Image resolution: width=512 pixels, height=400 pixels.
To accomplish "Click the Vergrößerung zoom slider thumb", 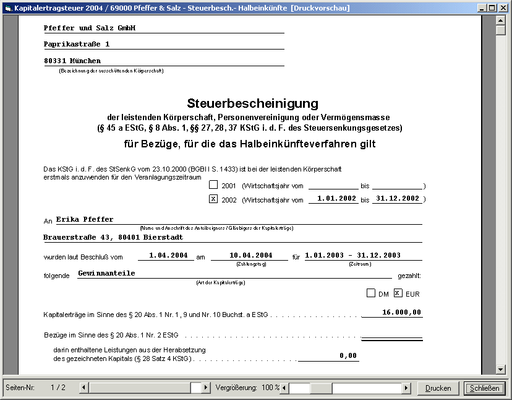I will [321, 388].
